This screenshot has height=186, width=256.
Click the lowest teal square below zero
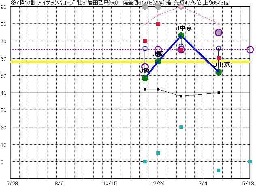(219, 170)
